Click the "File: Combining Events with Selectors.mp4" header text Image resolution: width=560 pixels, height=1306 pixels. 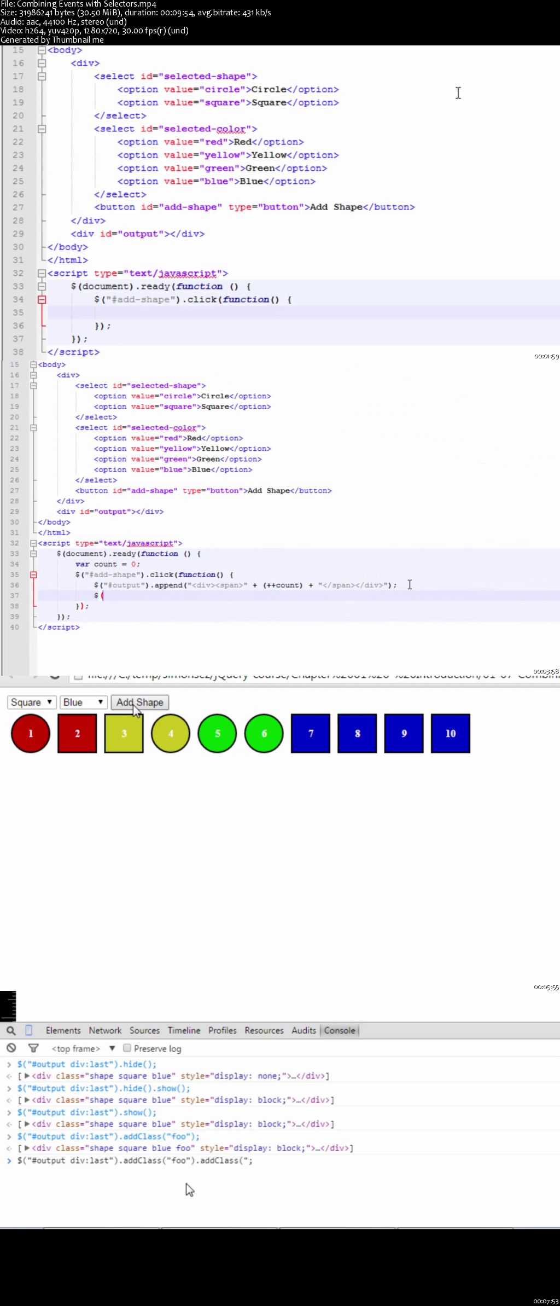pyautogui.click(x=78, y=4)
